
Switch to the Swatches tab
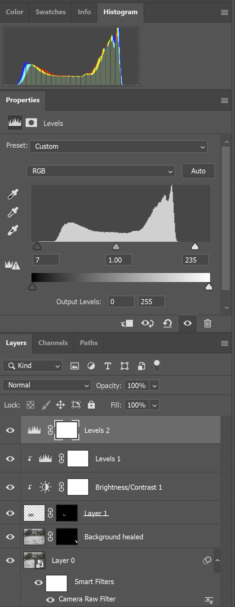51,12
